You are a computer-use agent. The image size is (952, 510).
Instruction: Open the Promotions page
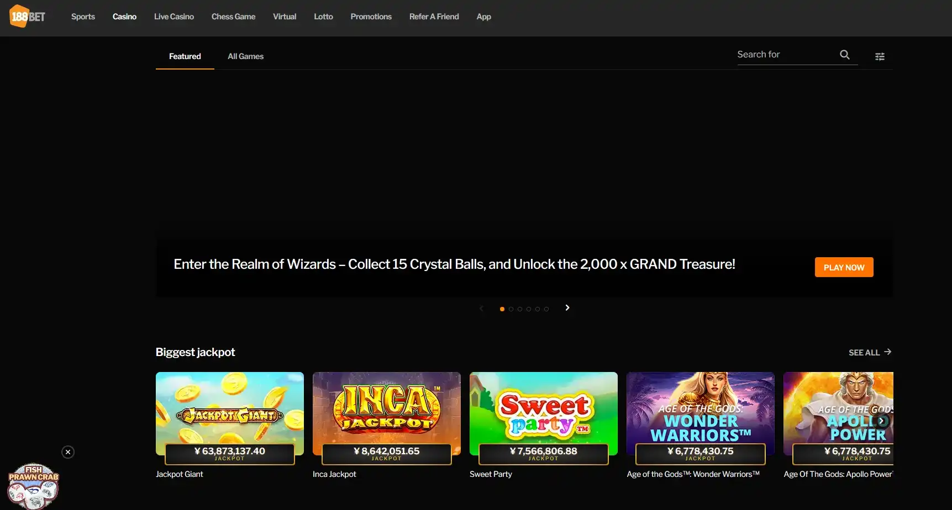coord(371,17)
